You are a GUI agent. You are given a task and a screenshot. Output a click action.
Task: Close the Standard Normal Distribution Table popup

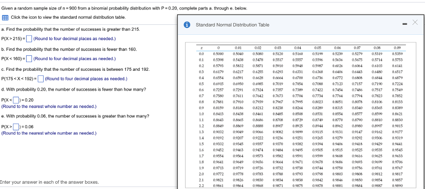tap(415, 23)
